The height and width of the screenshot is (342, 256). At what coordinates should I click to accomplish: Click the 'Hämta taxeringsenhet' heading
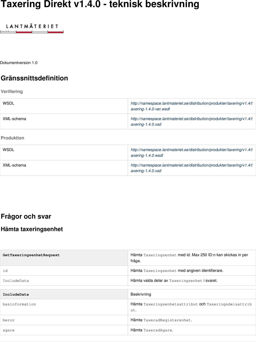pyautogui.click(x=32, y=229)
